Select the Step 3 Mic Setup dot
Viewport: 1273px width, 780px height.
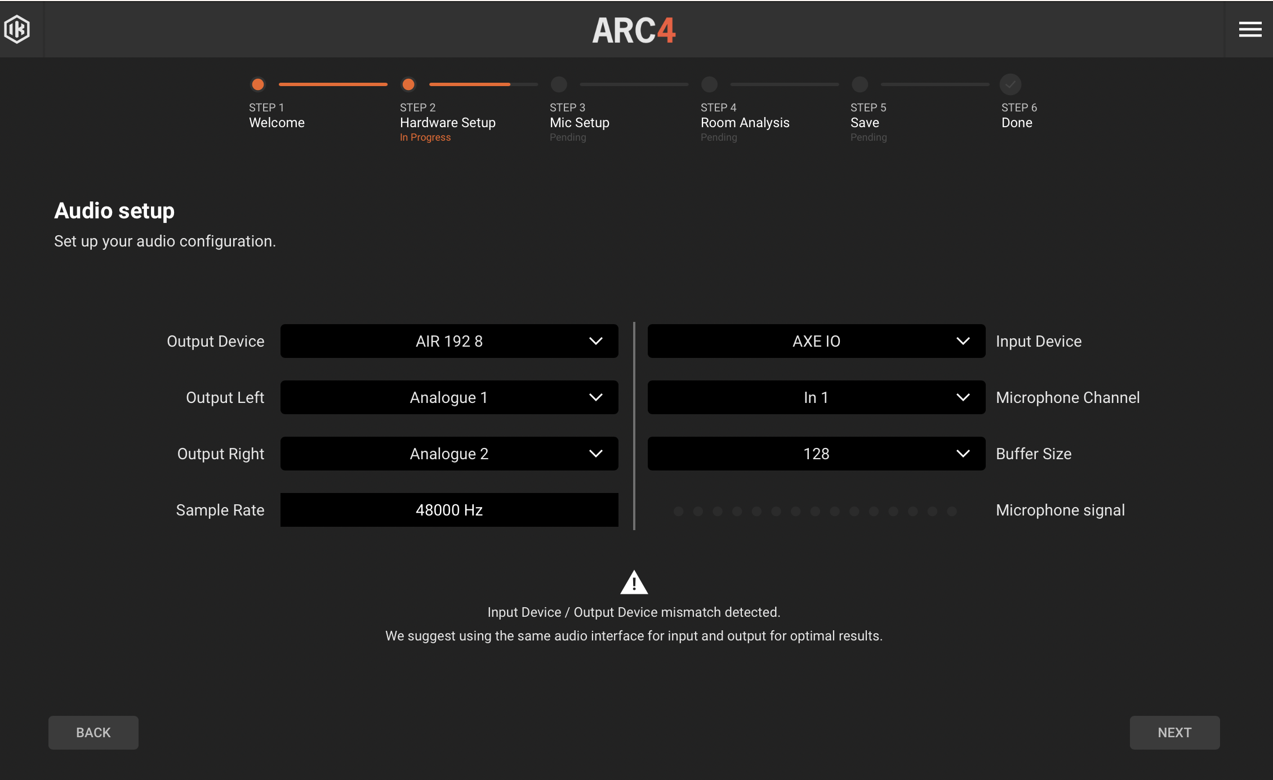tap(559, 84)
